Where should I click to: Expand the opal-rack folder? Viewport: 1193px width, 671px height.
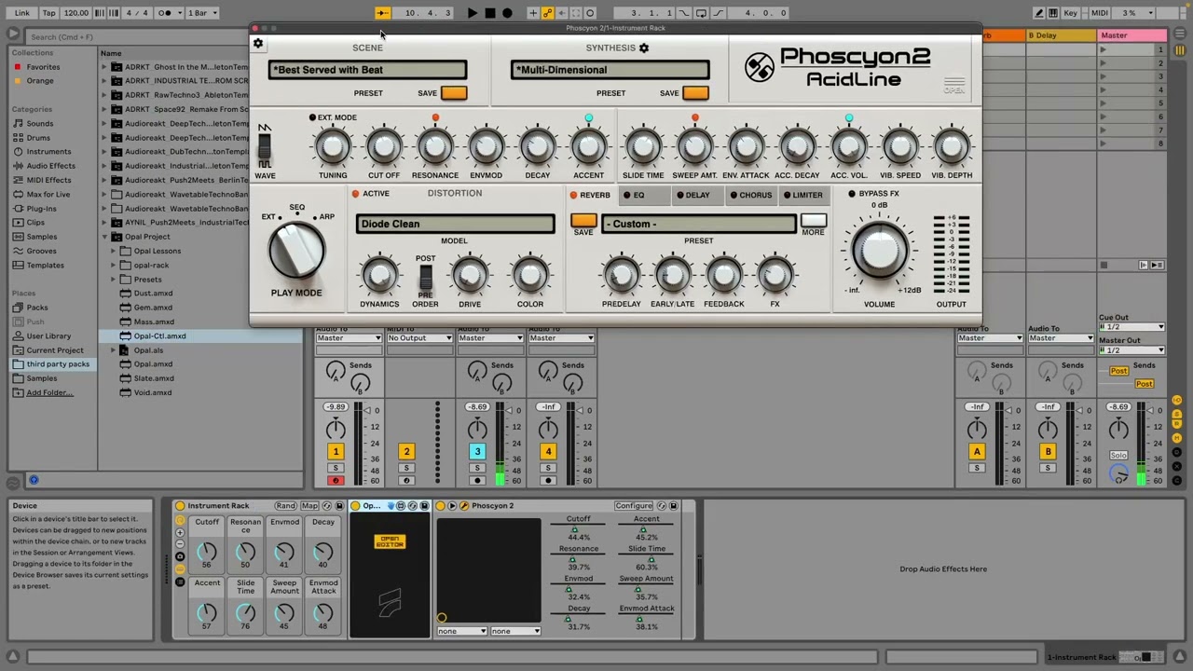click(113, 265)
